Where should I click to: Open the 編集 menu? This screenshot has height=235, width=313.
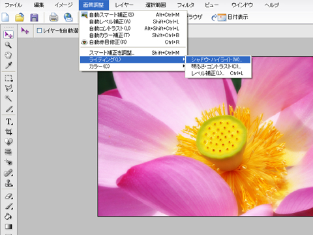(39, 5)
